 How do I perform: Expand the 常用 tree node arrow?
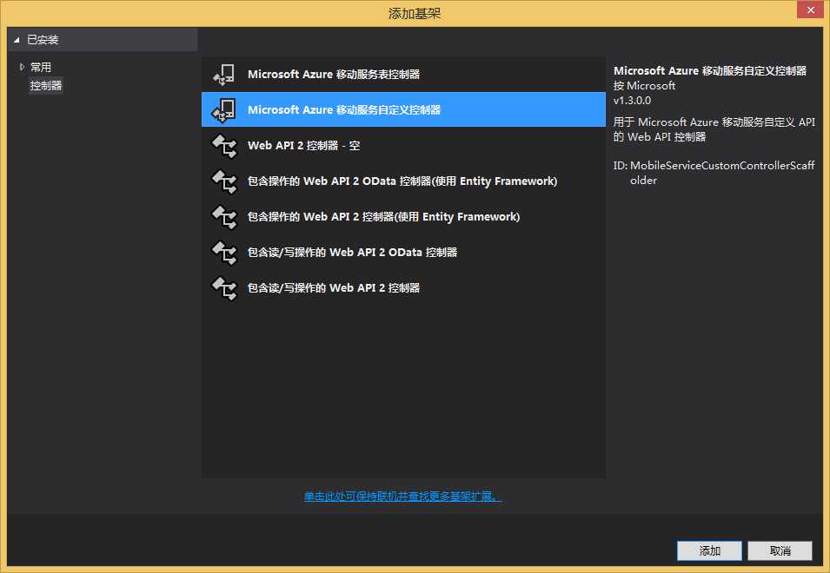(x=22, y=67)
